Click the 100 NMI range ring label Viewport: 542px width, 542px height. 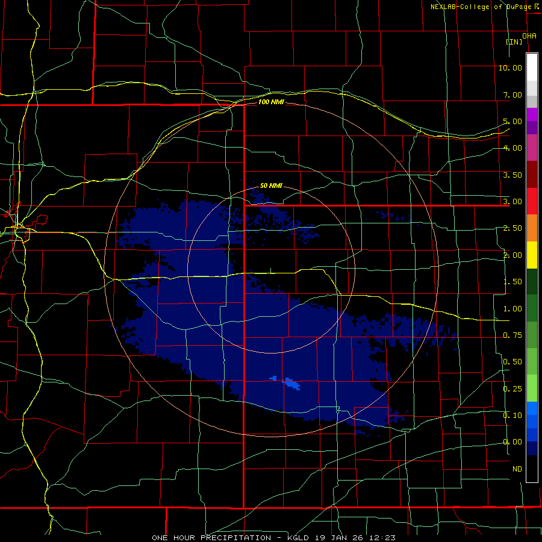coord(271,102)
